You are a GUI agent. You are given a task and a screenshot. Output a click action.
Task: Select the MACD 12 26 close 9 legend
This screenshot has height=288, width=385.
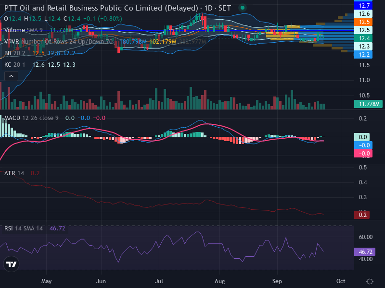(x=31, y=118)
